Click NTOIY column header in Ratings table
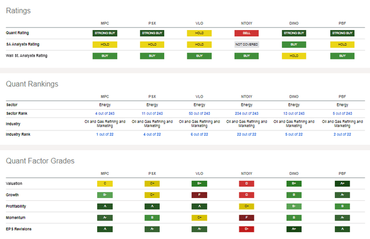370x239 pixels. [247, 23]
